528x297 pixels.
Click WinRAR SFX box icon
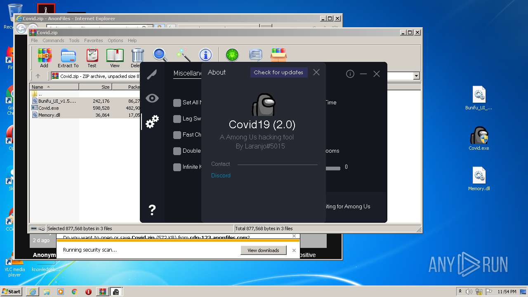(x=278, y=55)
